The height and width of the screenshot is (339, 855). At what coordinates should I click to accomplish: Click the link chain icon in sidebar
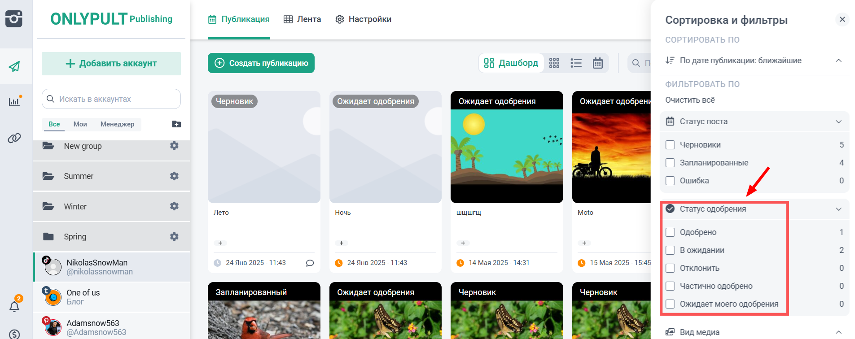pos(14,138)
